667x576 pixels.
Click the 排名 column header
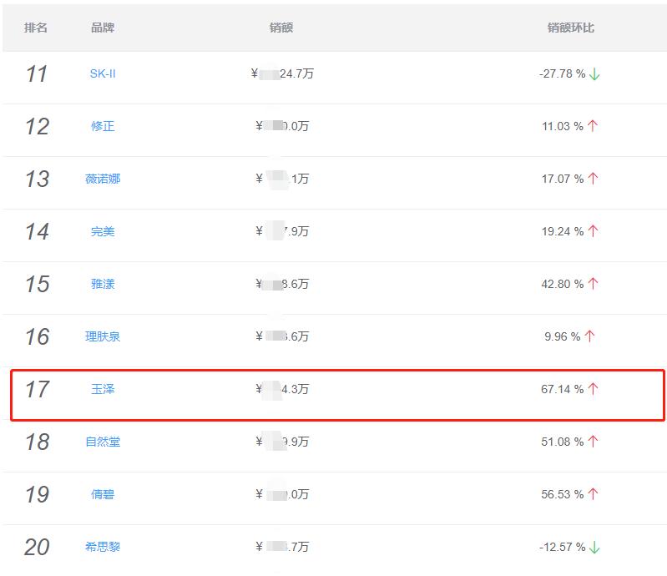point(36,28)
